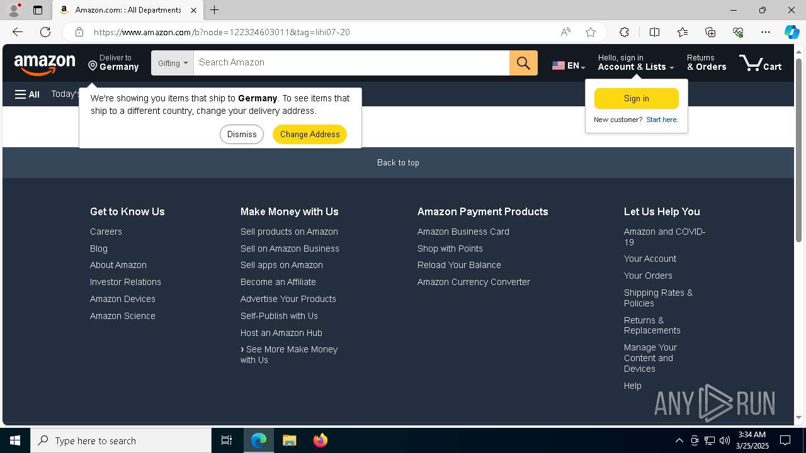
Task: Open Windows Start menu
Action: coord(15,440)
